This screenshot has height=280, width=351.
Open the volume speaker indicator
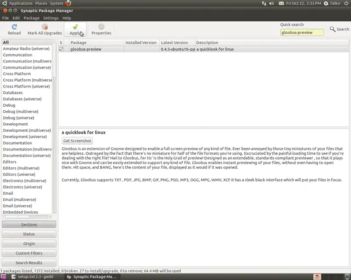click(x=271, y=3)
